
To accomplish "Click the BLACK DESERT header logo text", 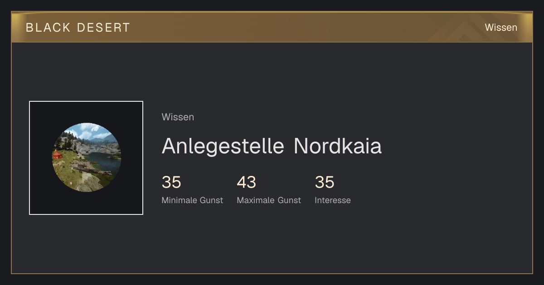I will [x=78, y=28].
